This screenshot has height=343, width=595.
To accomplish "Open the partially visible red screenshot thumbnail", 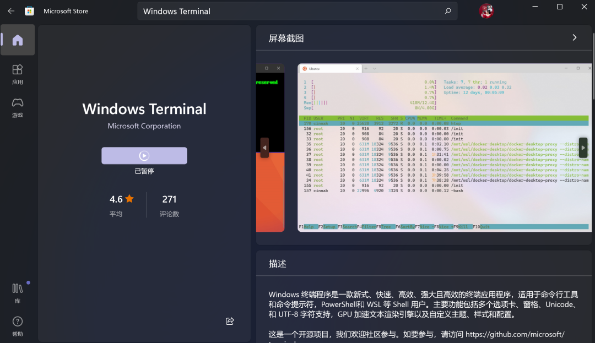I will point(270,148).
